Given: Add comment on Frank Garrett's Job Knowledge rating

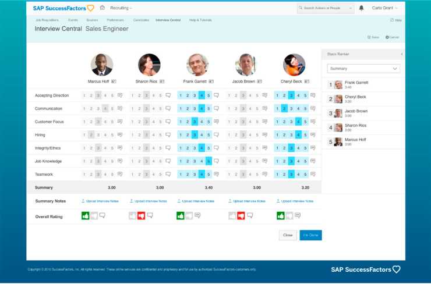Looking at the screenshot, I should pos(216,161).
